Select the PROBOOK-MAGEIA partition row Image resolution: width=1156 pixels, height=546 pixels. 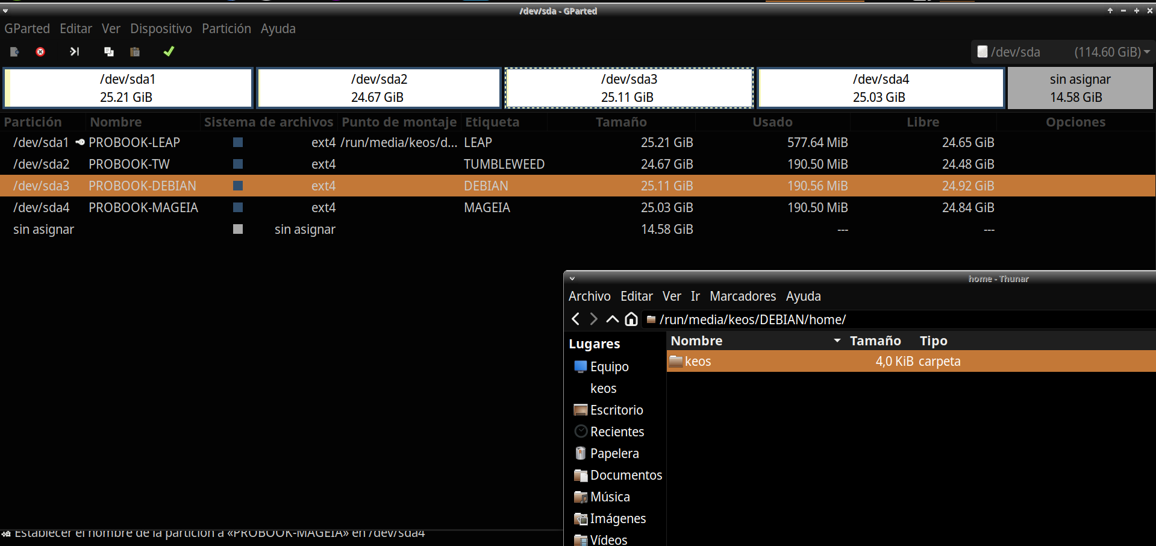pos(143,208)
